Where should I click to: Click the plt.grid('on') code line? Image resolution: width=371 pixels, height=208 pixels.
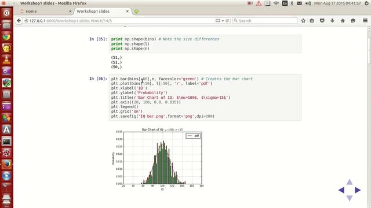point(127,112)
